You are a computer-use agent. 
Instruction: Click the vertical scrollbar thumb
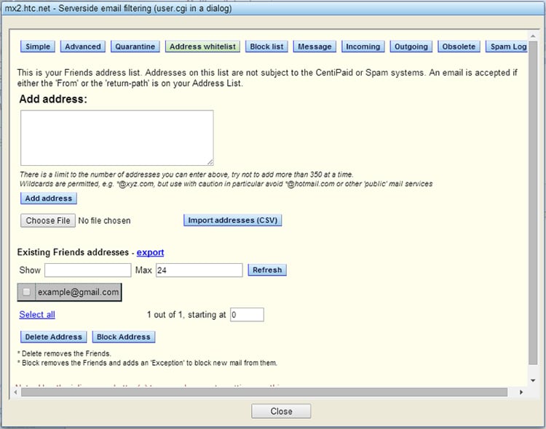533,202
